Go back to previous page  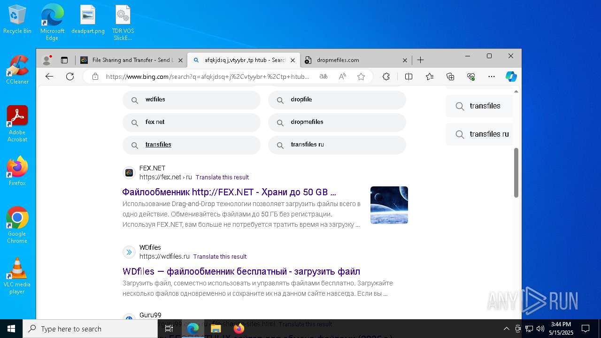(49, 77)
